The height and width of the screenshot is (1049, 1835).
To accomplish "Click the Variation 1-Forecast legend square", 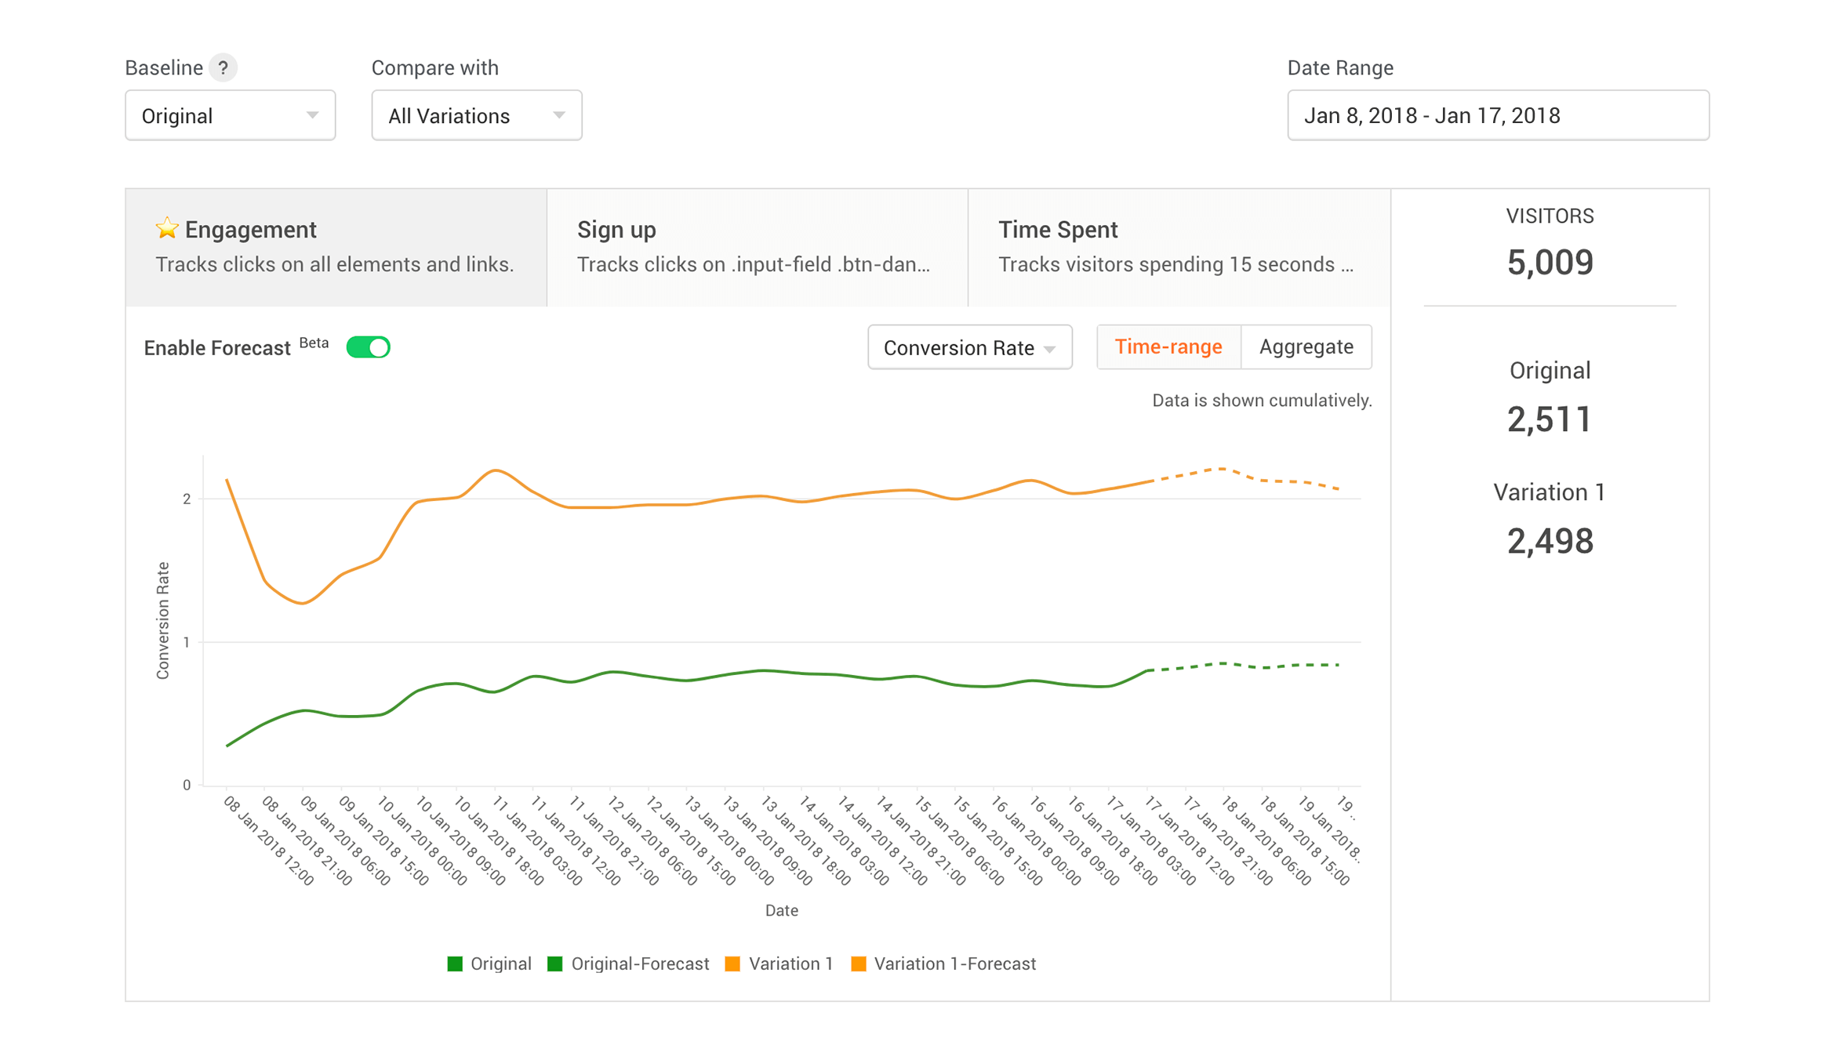I will point(859,964).
